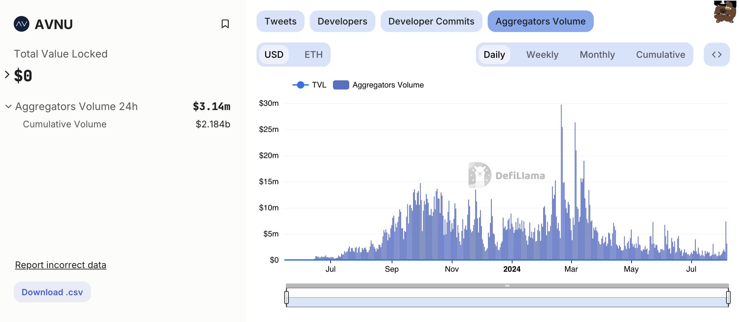
Task: Toggle the TVL series in chart legend
Action: (309, 85)
